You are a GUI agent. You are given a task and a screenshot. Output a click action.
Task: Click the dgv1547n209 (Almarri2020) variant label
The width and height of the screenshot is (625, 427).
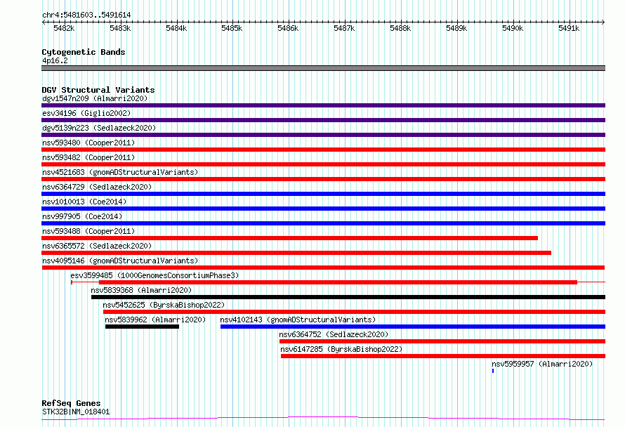point(95,98)
